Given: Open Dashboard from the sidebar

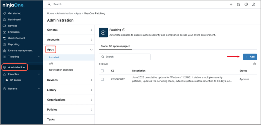Looking at the screenshot, I should (x=14, y=20).
